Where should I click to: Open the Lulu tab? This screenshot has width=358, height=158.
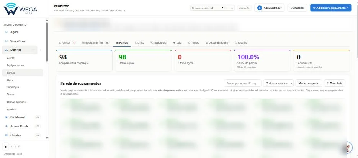[x=177, y=42]
